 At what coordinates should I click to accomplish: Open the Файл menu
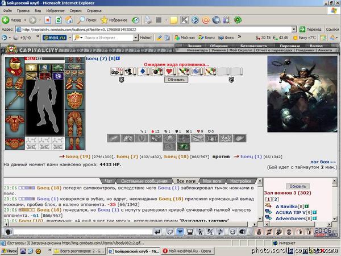pyautogui.click(x=7, y=11)
